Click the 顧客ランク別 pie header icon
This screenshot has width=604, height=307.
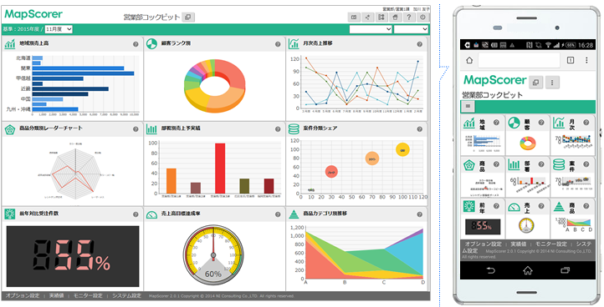pos(151,44)
